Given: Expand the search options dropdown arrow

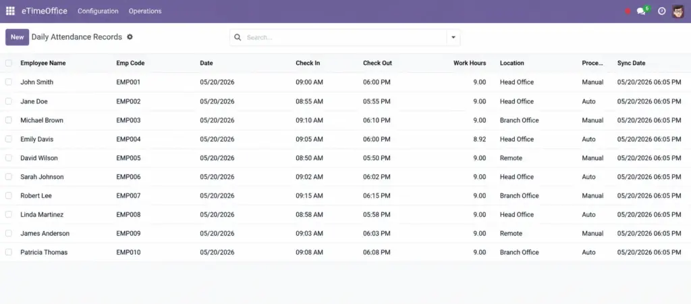Looking at the screenshot, I should pos(453,38).
